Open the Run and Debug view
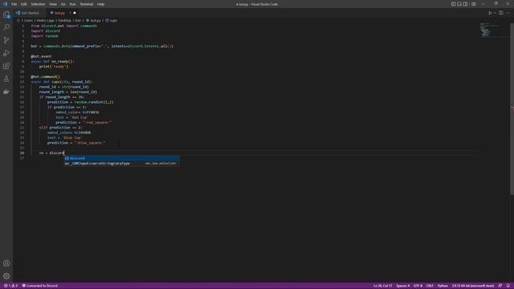 [6, 53]
